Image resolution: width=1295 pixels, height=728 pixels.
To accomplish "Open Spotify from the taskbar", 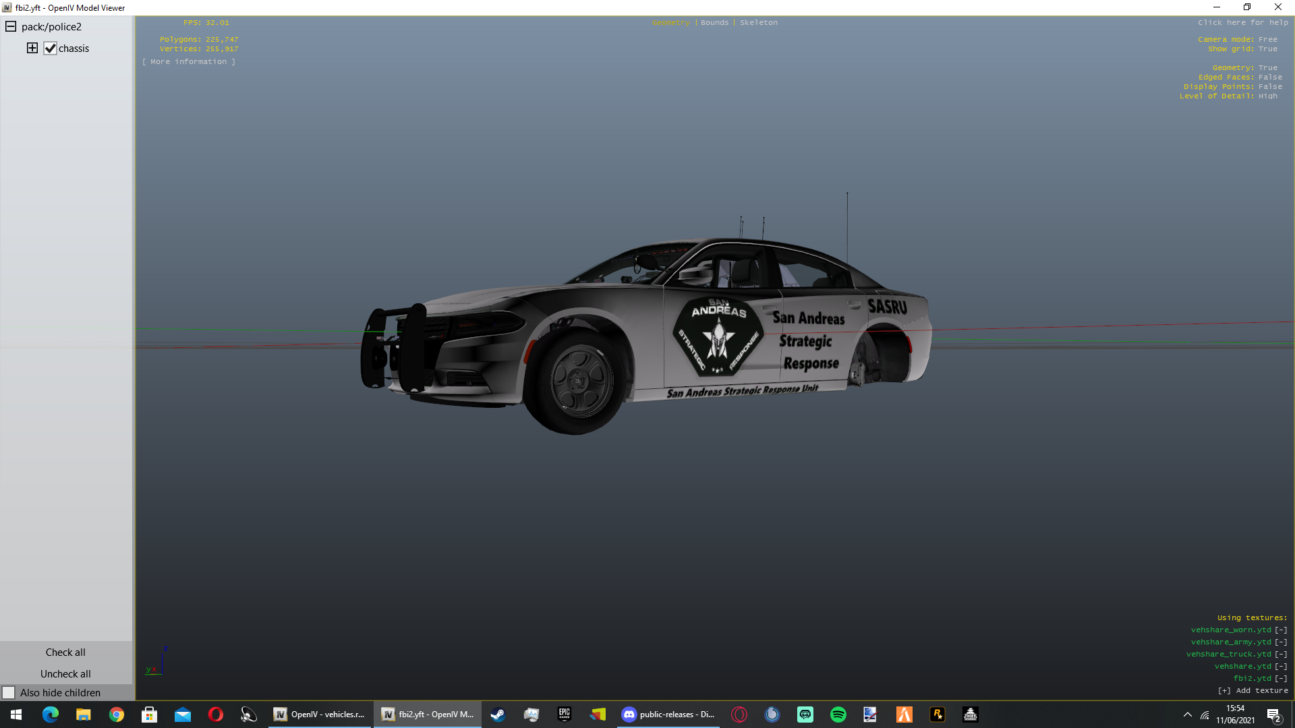I will tap(838, 715).
